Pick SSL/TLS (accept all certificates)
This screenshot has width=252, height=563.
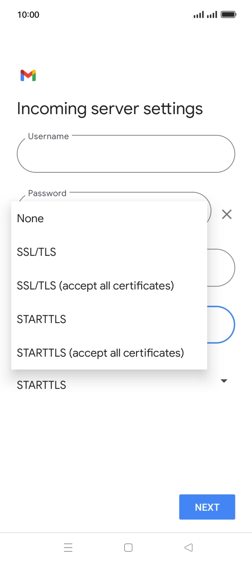[x=95, y=286]
